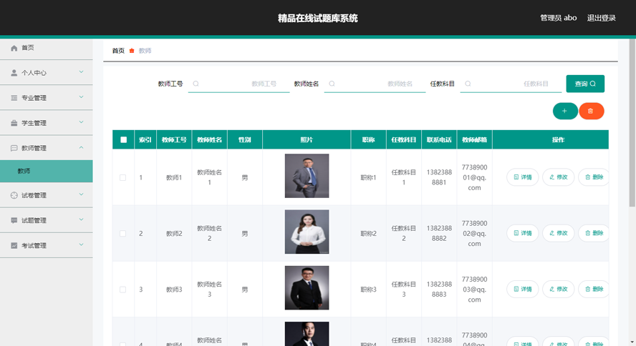View 详情 for 教师1
This screenshot has width=636, height=346.
[x=522, y=177]
